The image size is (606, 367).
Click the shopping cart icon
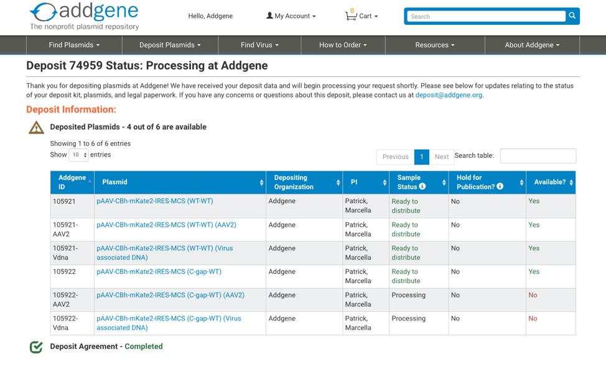[350, 16]
